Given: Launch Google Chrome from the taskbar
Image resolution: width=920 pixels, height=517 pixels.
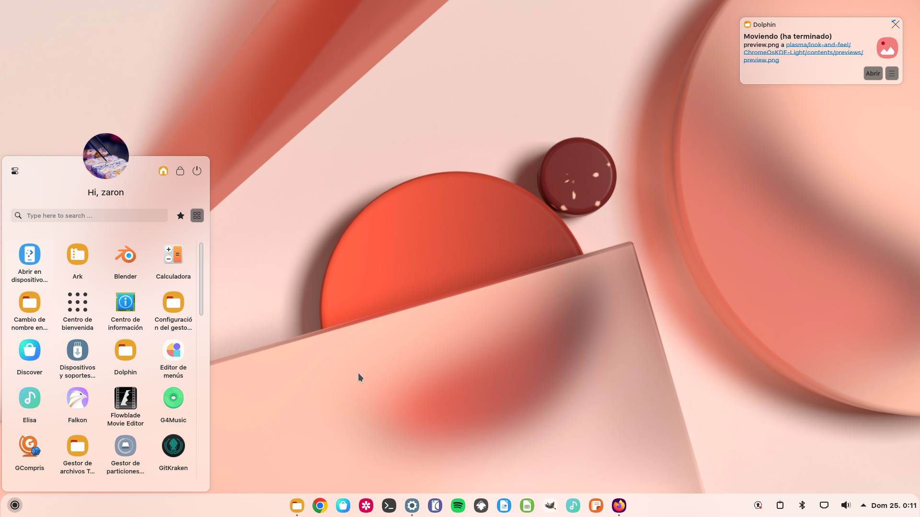Looking at the screenshot, I should coord(320,506).
